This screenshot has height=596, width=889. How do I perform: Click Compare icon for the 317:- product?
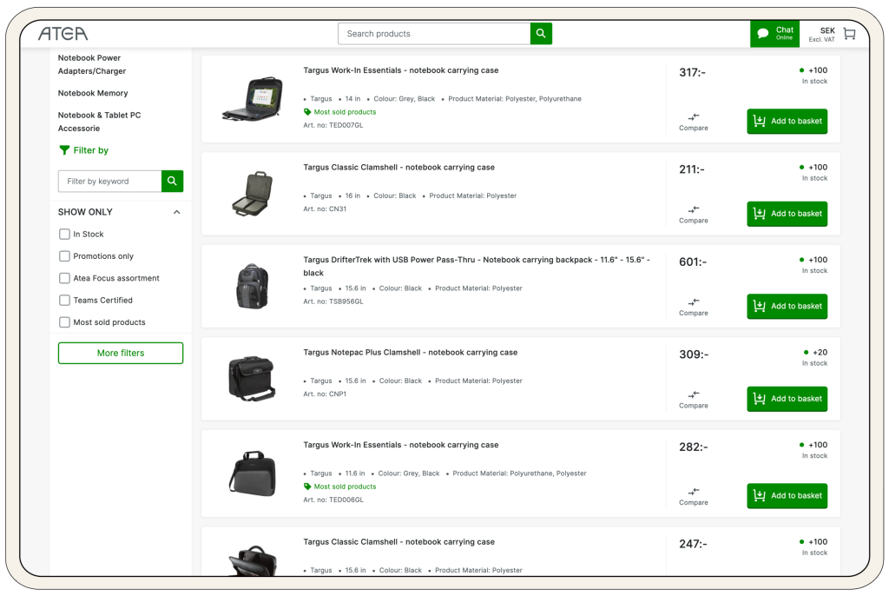(693, 117)
